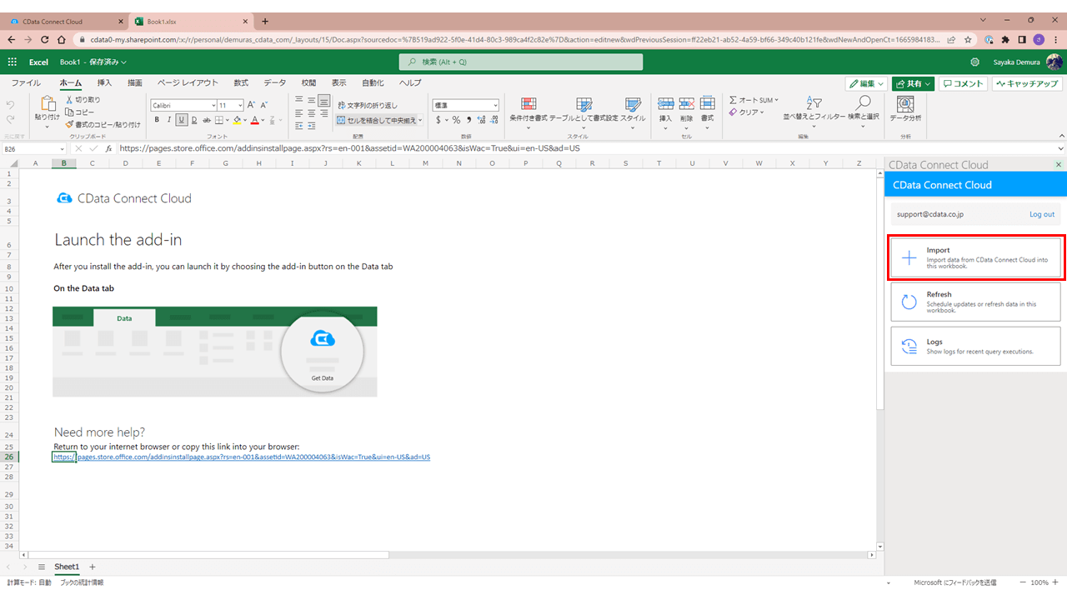Toggle double underline formatting
1067x600 pixels.
click(x=193, y=120)
